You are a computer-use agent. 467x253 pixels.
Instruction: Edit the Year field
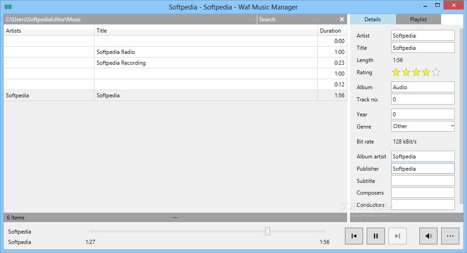point(423,114)
